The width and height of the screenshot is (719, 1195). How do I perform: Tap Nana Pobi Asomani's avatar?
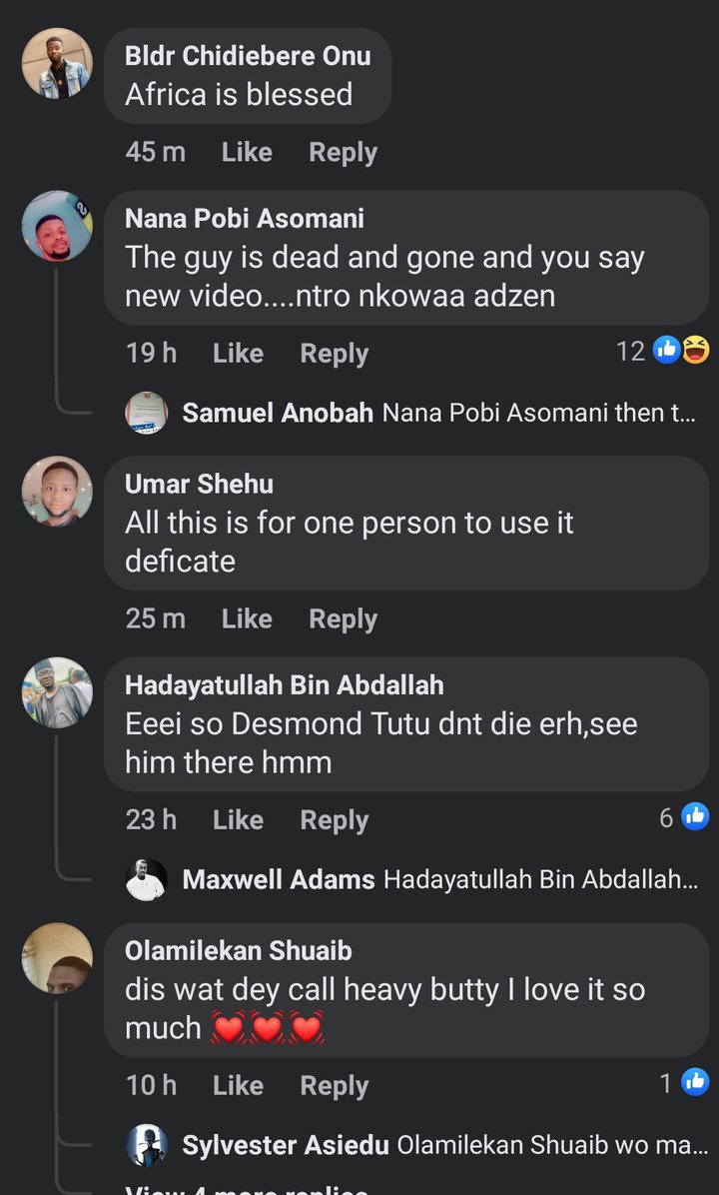[x=57, y=226]
